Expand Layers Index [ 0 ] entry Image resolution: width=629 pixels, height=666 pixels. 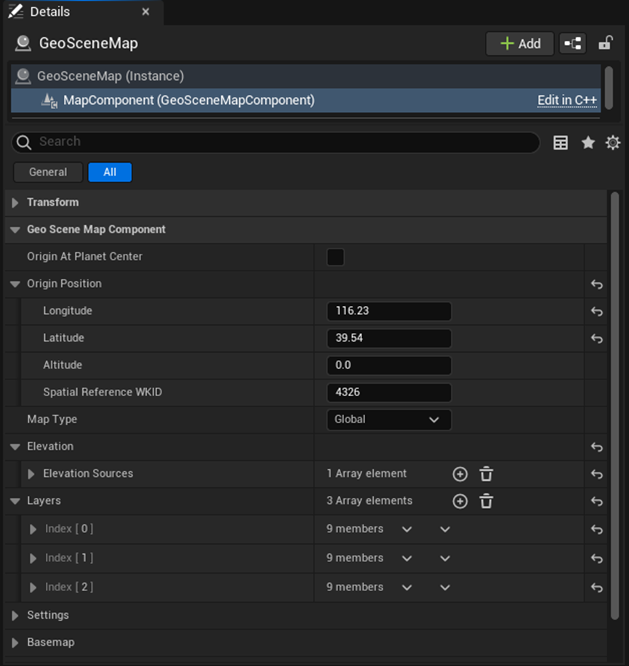pyautogui.click(x=33, y=529)
